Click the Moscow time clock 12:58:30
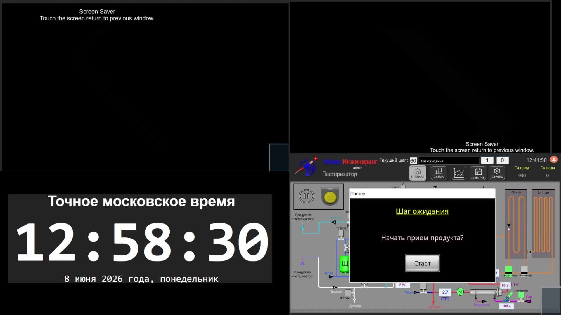 [142, 242]
